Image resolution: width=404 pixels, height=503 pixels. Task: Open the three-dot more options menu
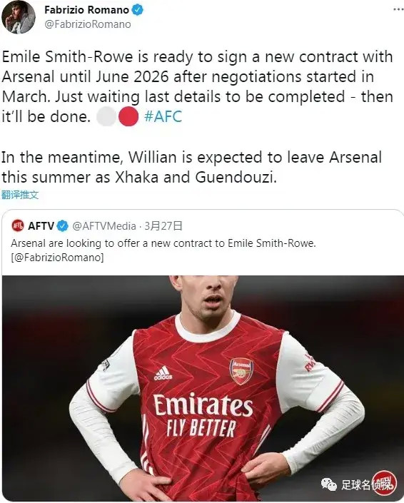pyautogui.click(x=398, y=9)
